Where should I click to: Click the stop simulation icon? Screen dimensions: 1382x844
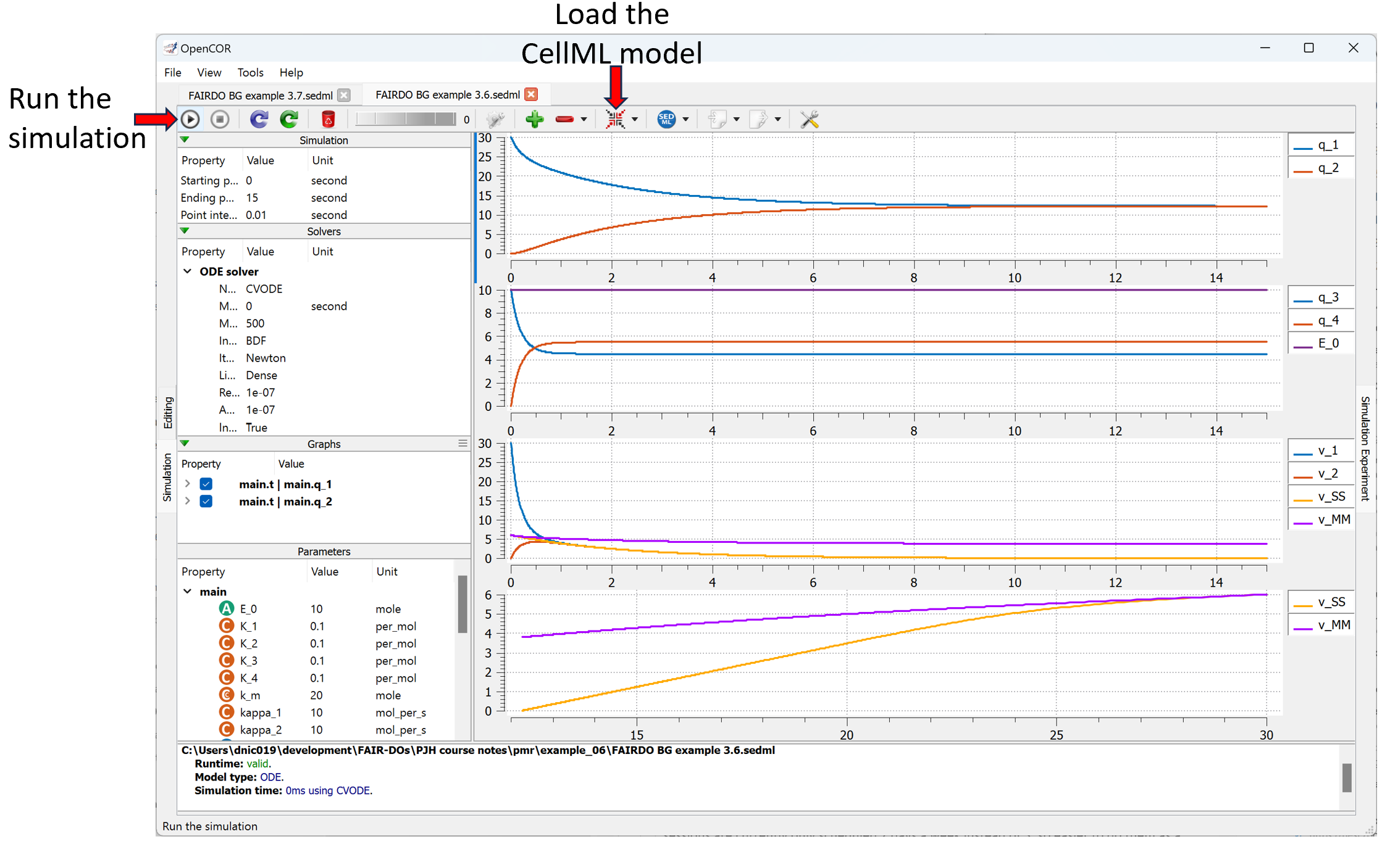[x=220, y=119]
